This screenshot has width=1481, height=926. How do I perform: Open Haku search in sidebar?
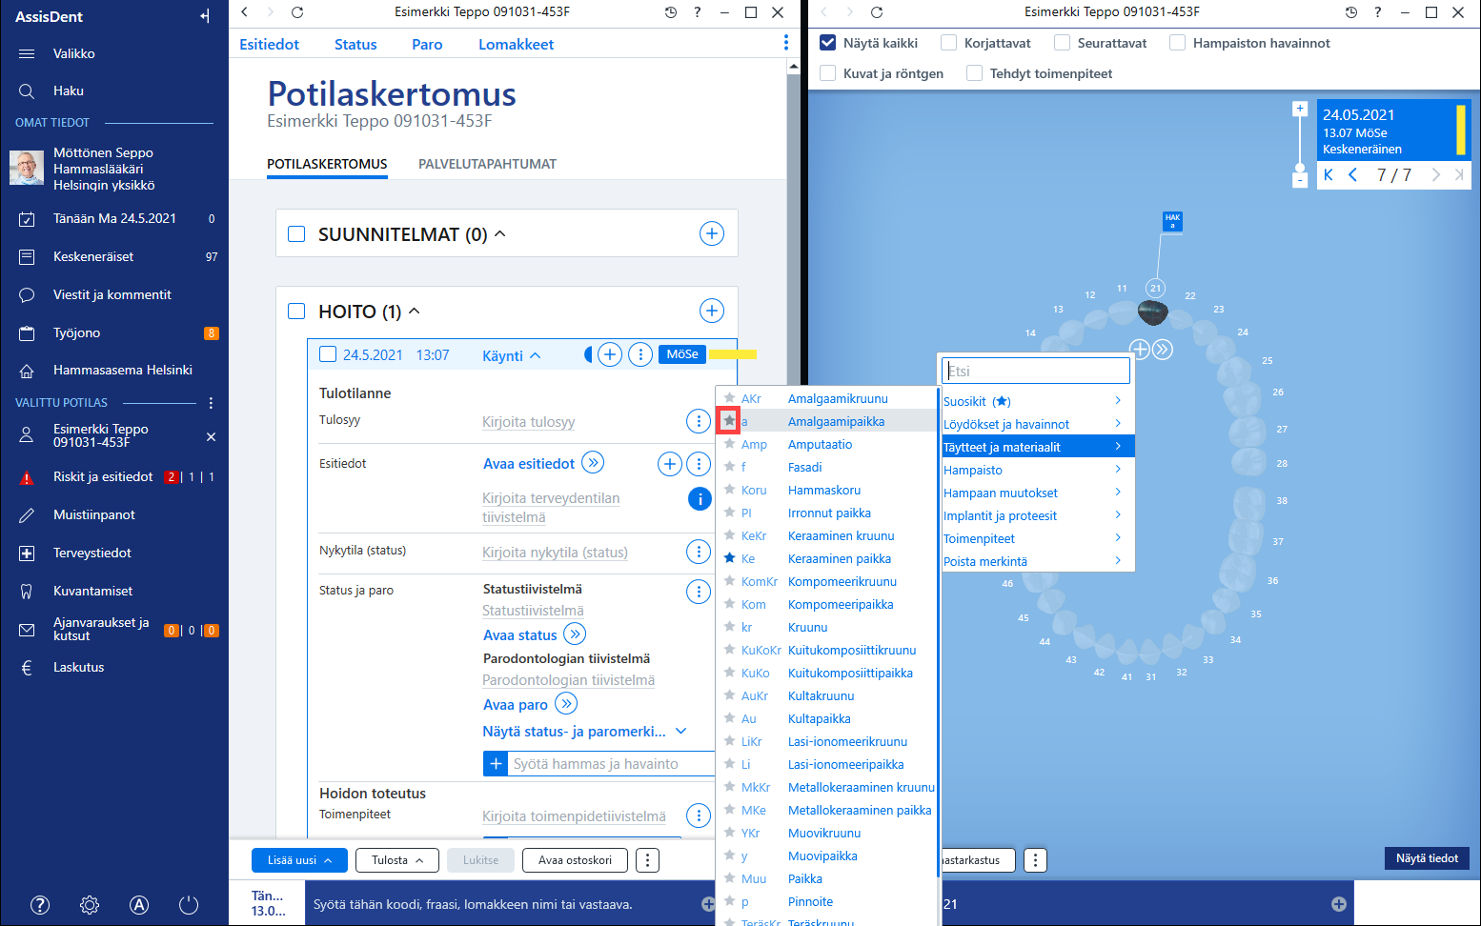tap(27, 91)
